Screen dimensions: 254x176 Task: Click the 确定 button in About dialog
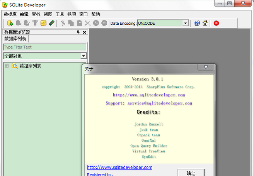coord(191,173)
